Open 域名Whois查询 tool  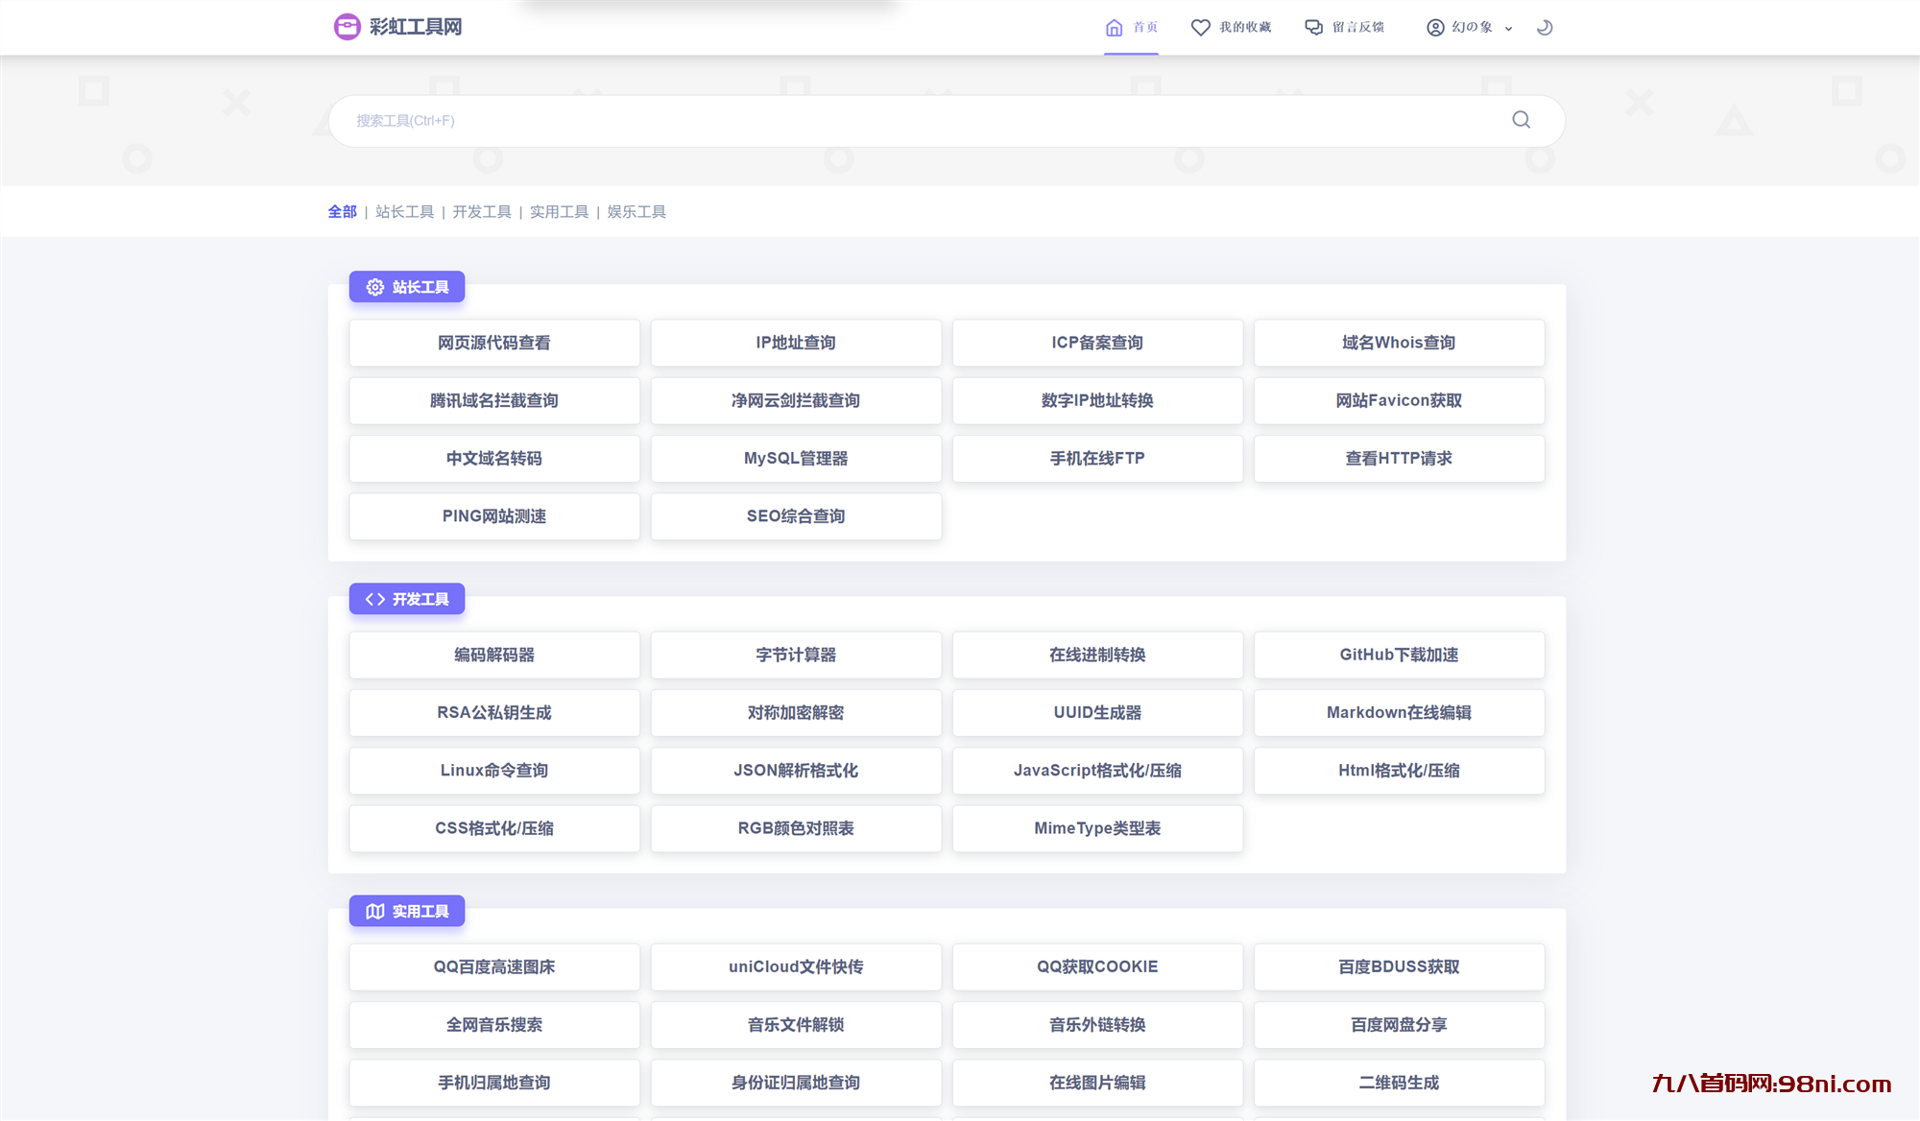pos(1399,343)
